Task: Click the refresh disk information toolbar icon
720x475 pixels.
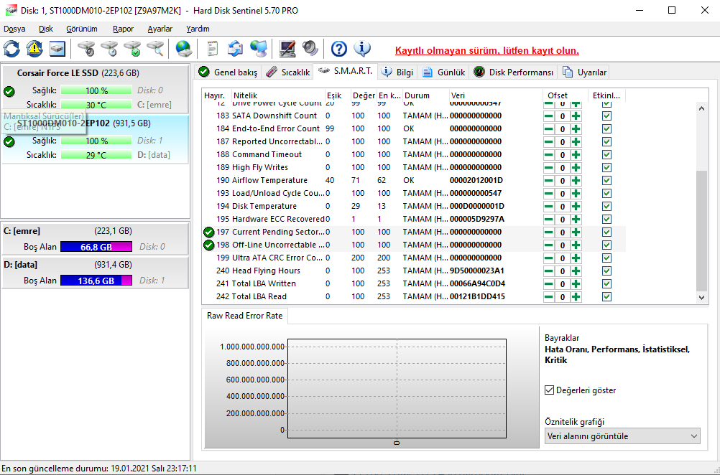Action: pyautogui.click(x=11, y=49)
